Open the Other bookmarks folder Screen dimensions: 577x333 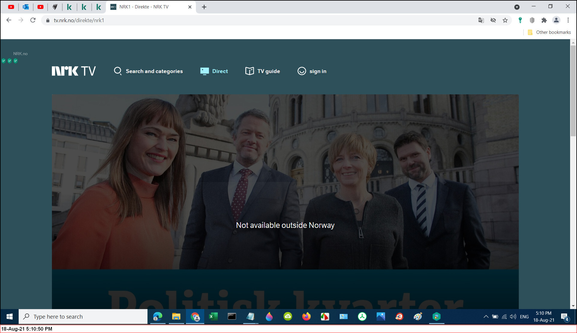549,32
